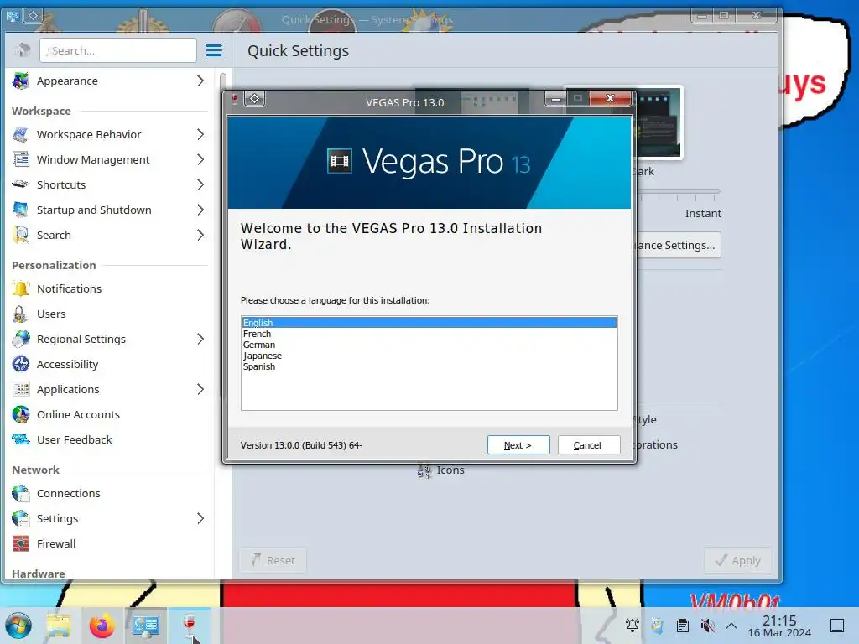This screenshot has width=859, height=644.
Task: Select English in the language list
Action: [x=429, y=323]
